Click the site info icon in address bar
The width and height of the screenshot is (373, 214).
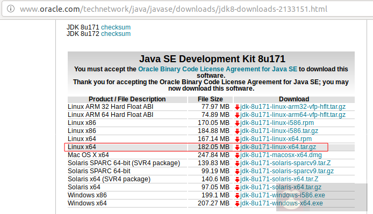pos(11,9)
